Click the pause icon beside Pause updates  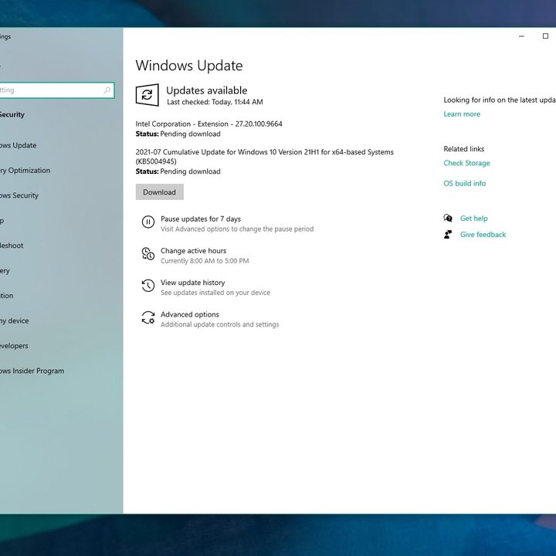click(147, 222)
